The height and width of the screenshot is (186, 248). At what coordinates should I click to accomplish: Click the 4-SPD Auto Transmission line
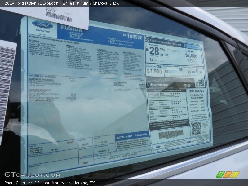[81, 39]
